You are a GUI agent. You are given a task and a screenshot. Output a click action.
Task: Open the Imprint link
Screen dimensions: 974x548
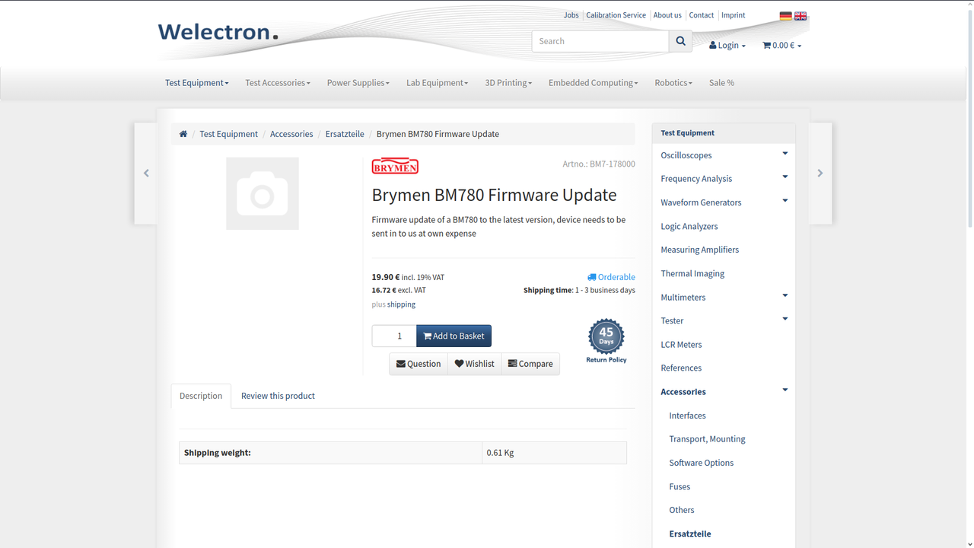click(734, 15)
